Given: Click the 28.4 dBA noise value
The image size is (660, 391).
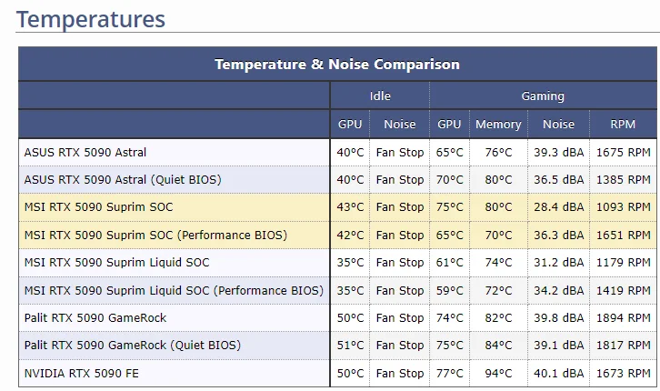Looking at the screenshot, I should (x=558, y=207).
